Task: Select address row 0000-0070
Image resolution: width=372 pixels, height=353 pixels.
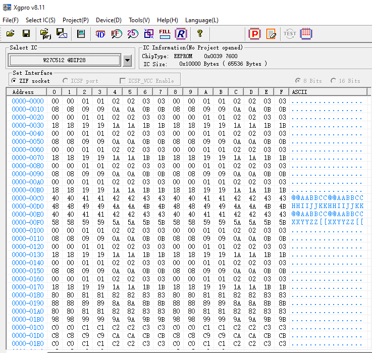Action: [28, 158]
